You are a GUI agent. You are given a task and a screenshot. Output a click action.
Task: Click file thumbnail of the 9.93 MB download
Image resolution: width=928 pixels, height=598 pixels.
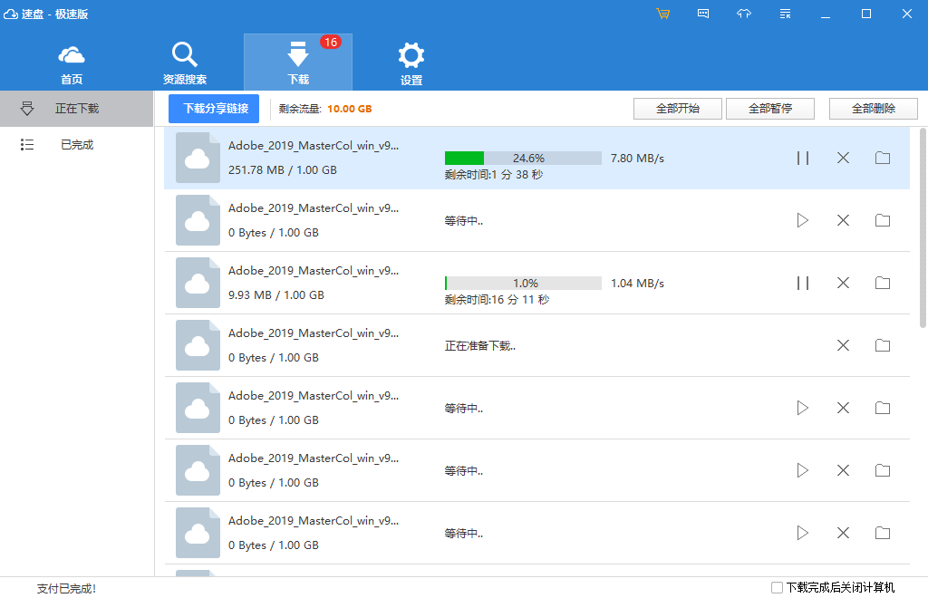point(198,284)
